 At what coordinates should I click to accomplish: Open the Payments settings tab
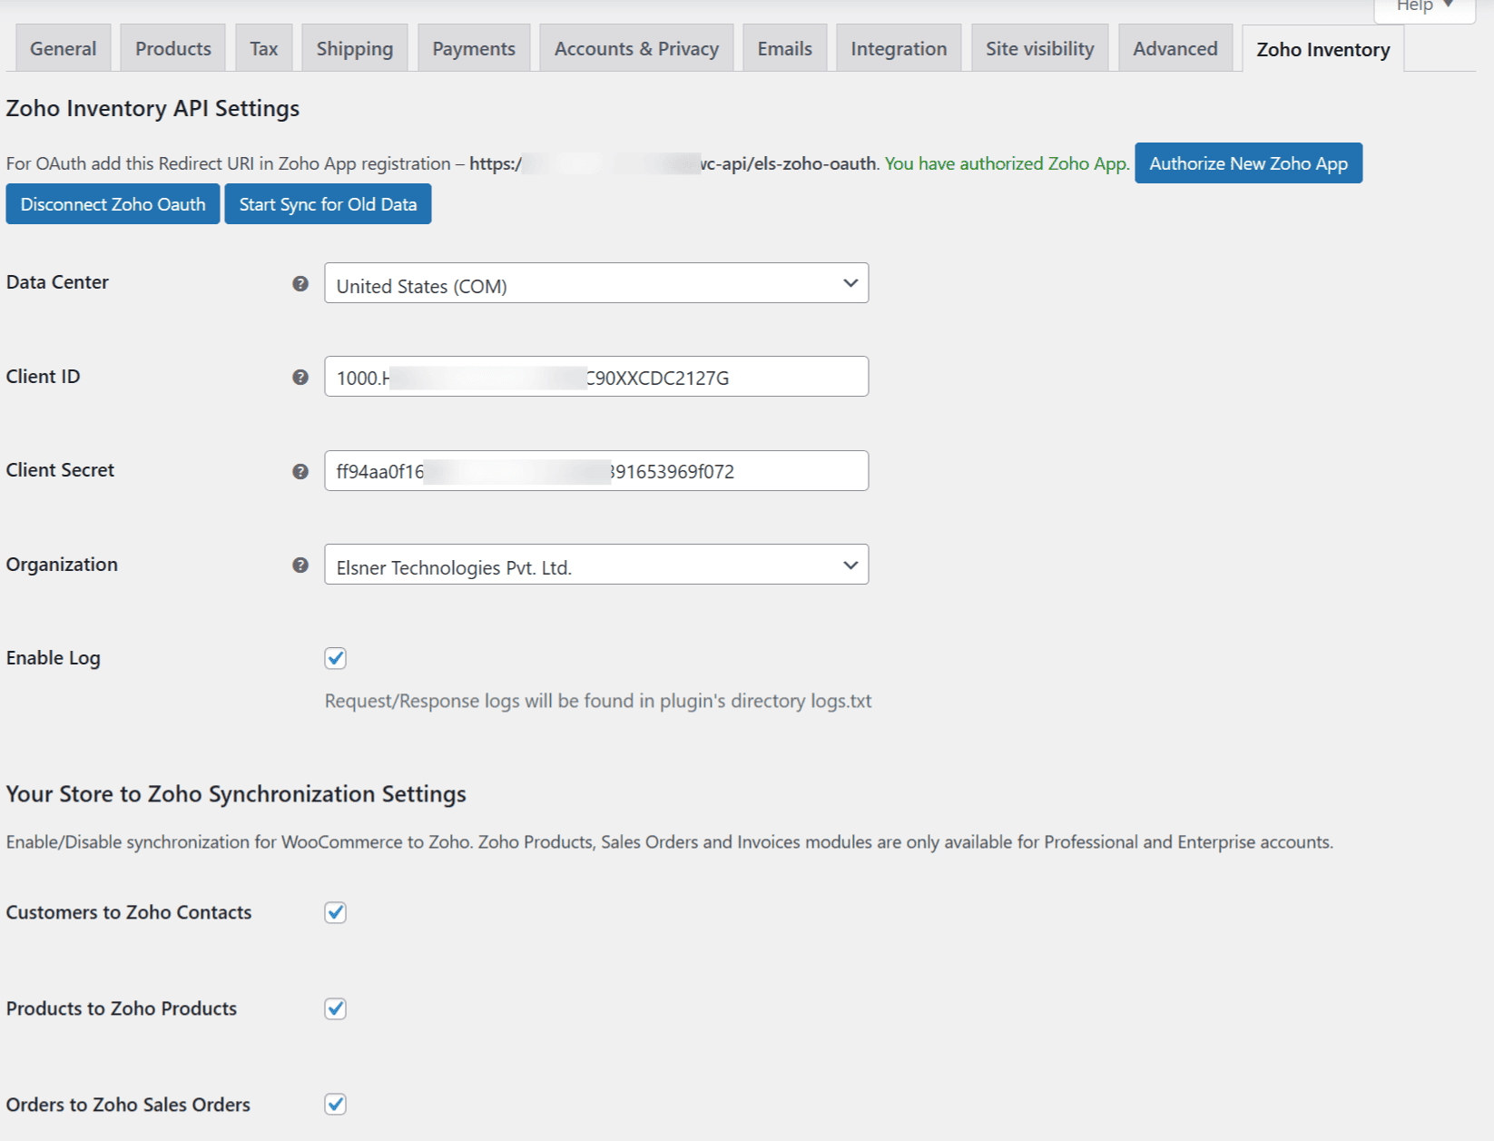click(473, 49)
